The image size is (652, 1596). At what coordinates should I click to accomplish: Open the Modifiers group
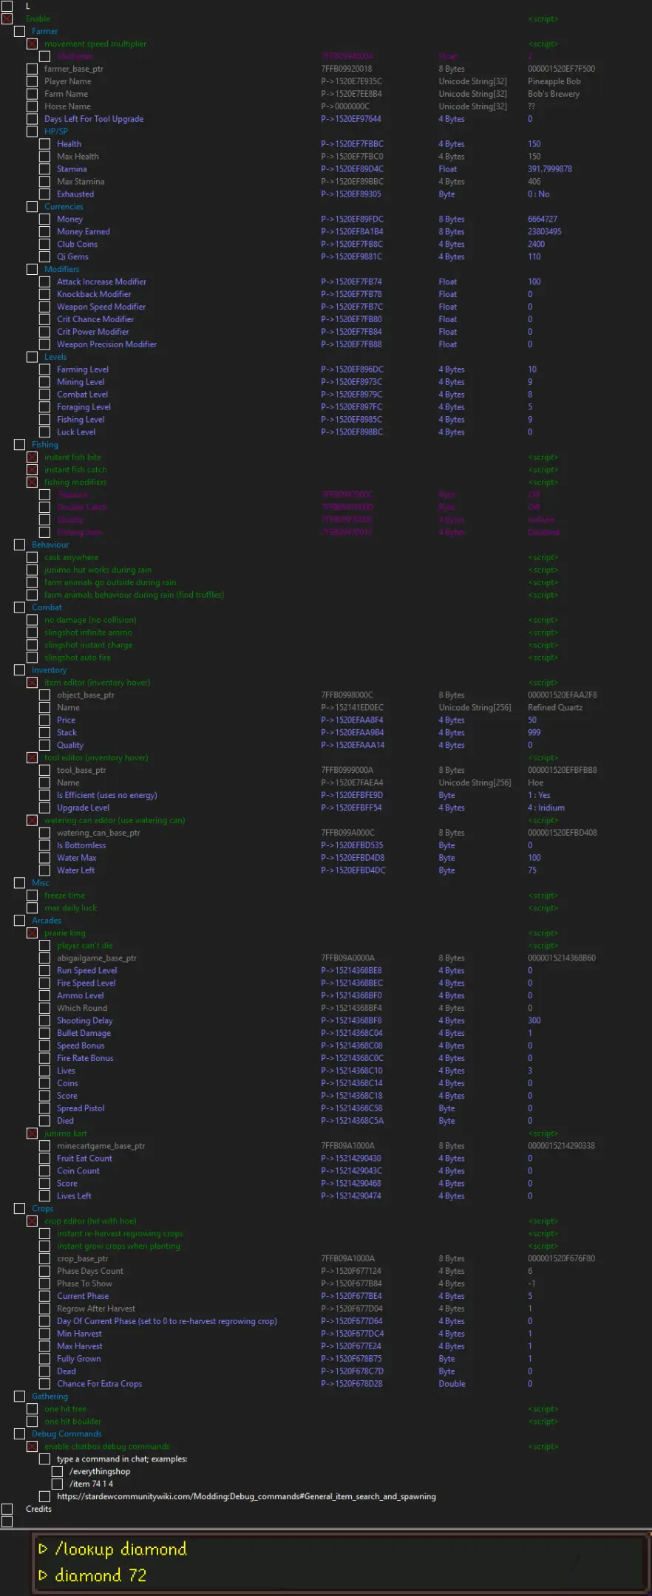61,269
